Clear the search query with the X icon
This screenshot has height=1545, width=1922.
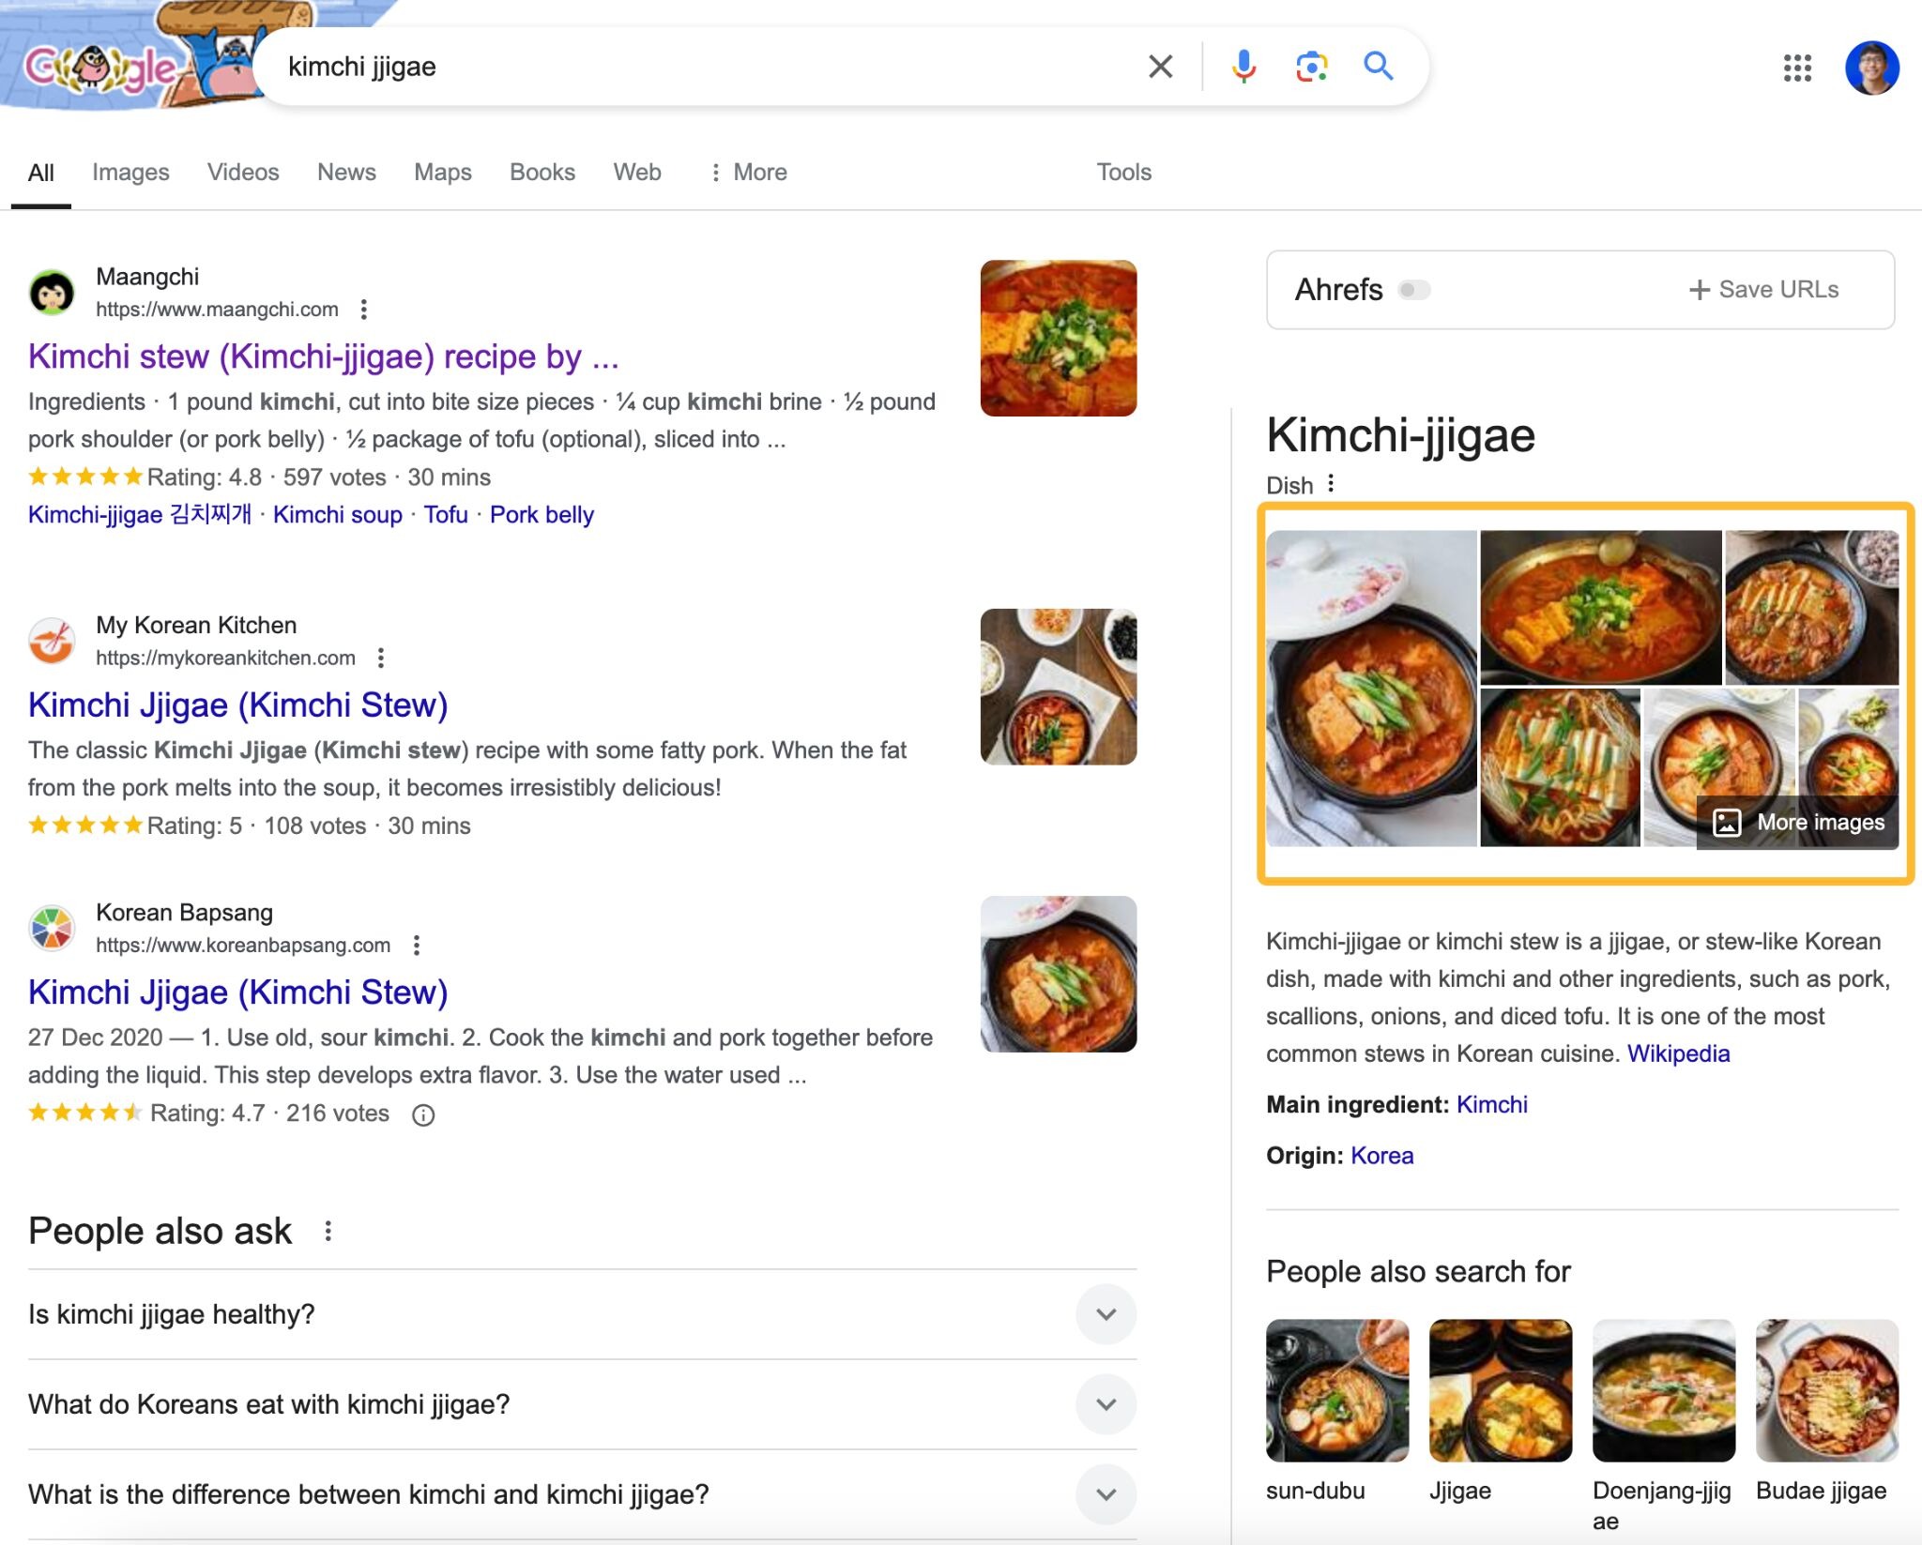[1160, 66]
